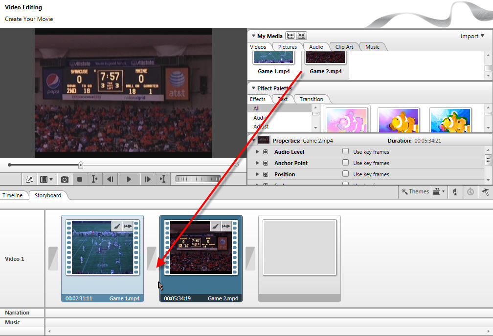This screenshot has width=493, height=336.
Task: Select the Text tab in Effect Palette
Action: pyautogui.click(x=283, y=99)
